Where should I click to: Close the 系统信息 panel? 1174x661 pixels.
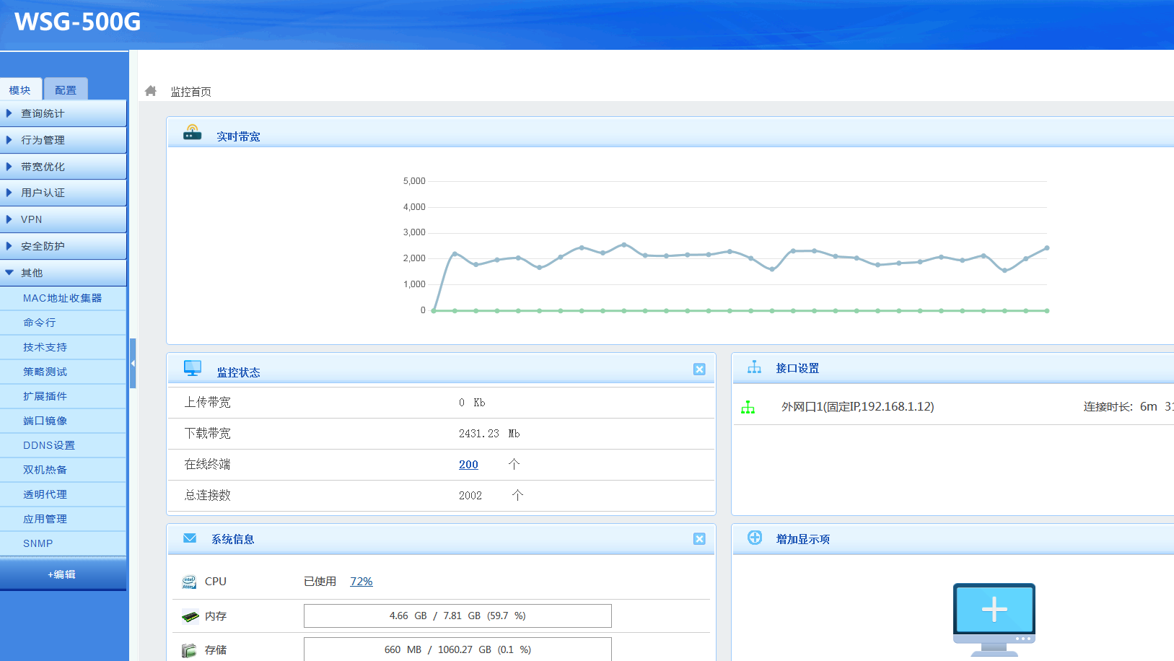click(699, 539)
